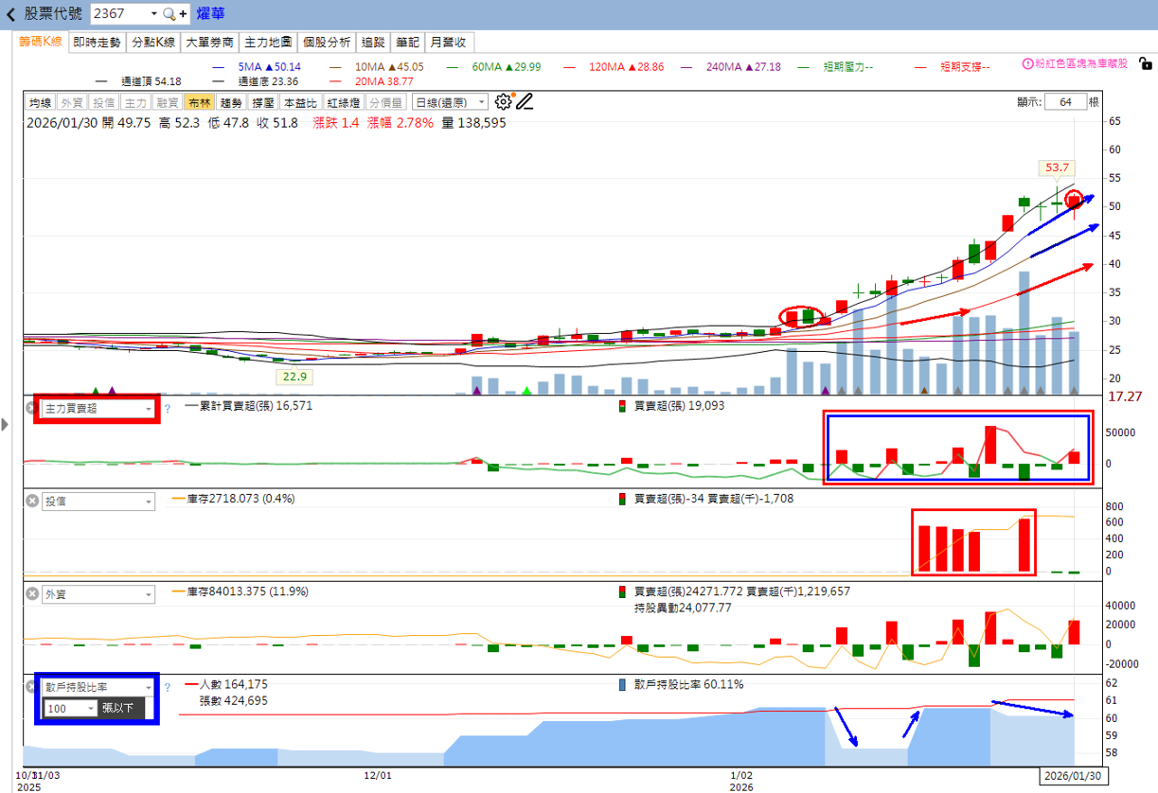Switch to the 主力地圖 tab
Viewport: 1158px width, 793px height.
pos(267,42)
